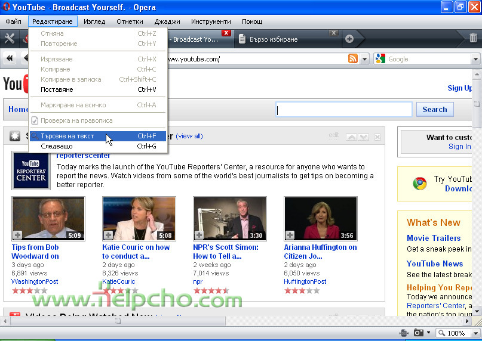Image resolution: width=482 pixels, height=341 pixels.
Task: Click the add-to-queue plus on Bob Woodward video
Action: point(18,235)
